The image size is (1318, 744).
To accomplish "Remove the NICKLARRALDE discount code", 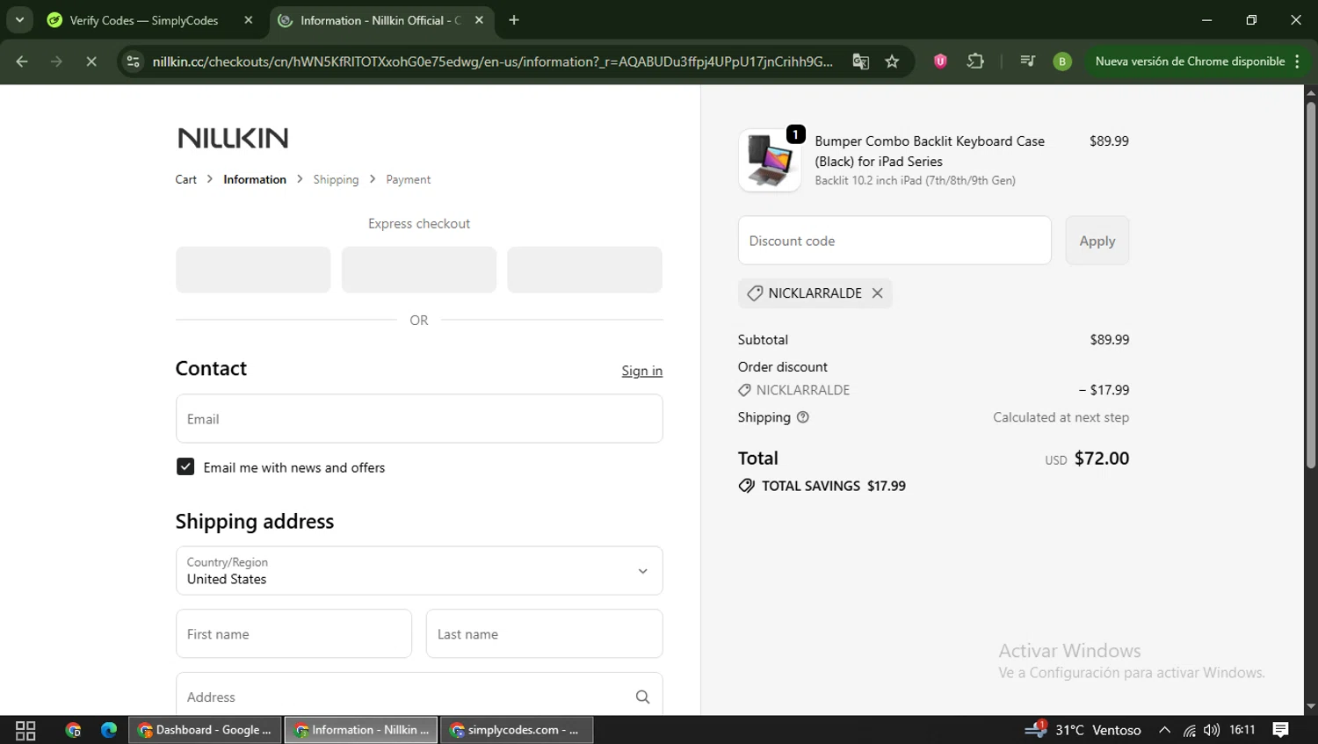I will click(x=877, y=293).
